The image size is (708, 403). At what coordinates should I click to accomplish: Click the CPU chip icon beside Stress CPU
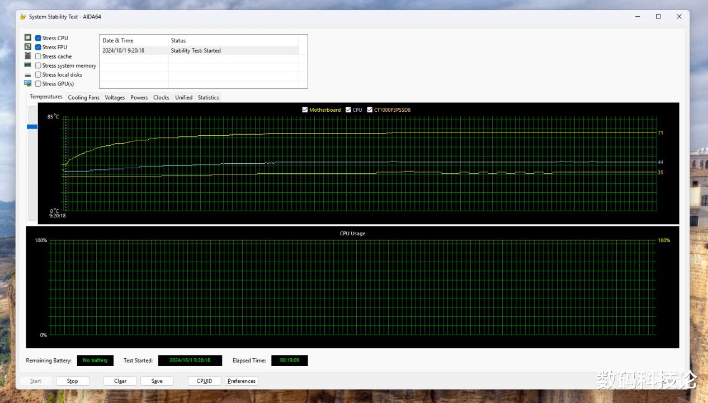pos(27,38)
